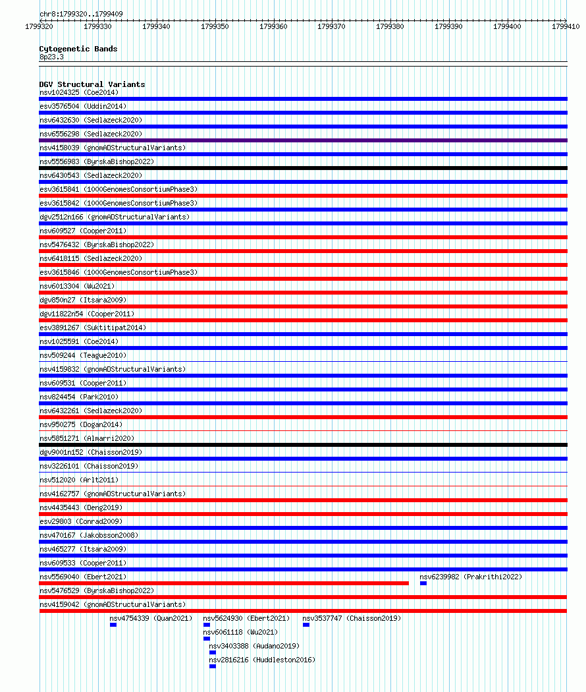Viewport: 586px width, 692px height.
Task: Select nsv824454 (Park2010) variant
Action: coord(79,397)
